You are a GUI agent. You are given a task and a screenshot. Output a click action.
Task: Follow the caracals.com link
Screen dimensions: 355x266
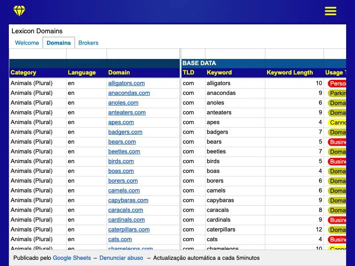[126, 210]
